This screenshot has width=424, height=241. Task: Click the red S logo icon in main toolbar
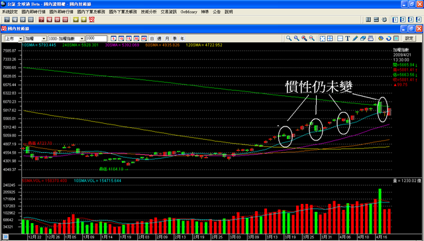click(91, 19)
